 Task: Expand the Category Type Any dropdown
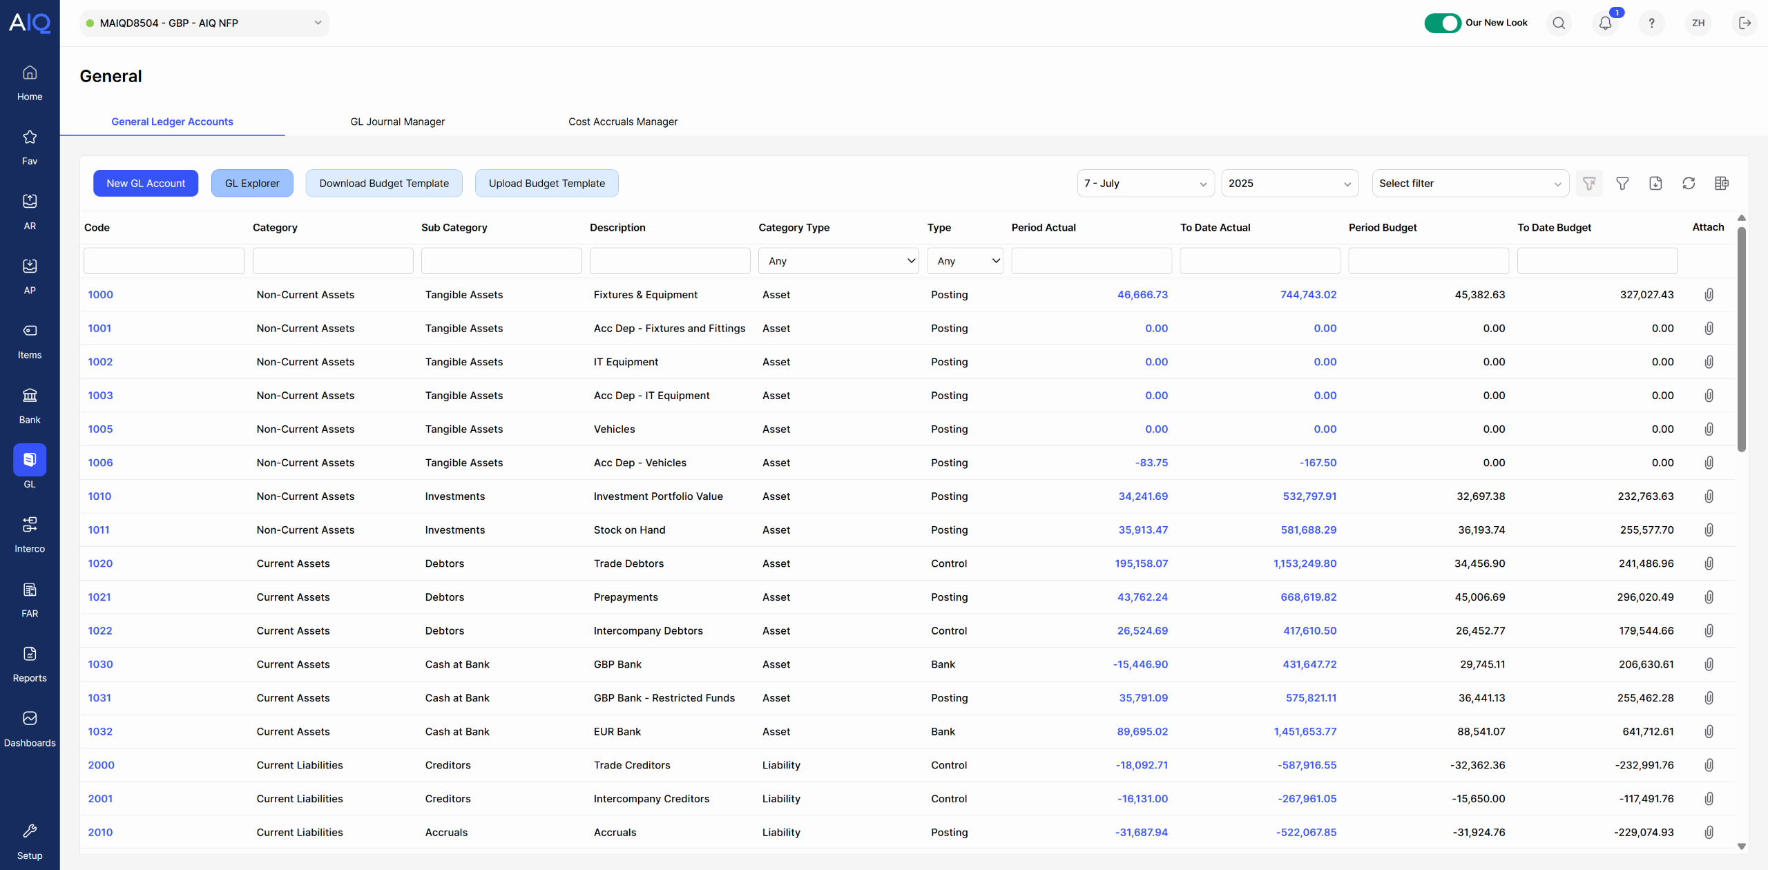click(838, 261)
